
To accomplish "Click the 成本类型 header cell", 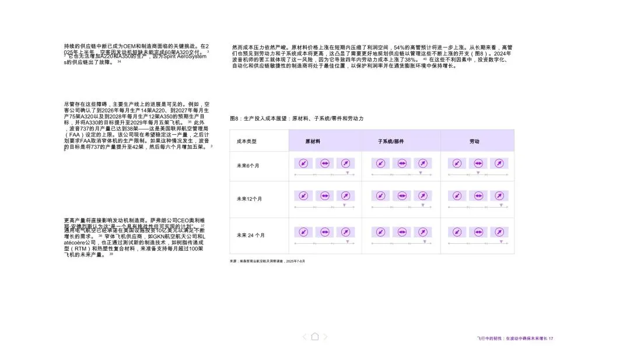I will click(259, 141).
